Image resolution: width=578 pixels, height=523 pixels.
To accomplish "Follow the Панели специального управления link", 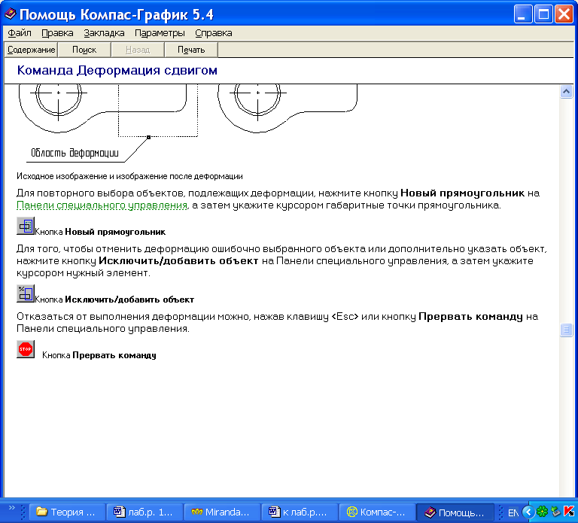I will (x=102, y=205).
